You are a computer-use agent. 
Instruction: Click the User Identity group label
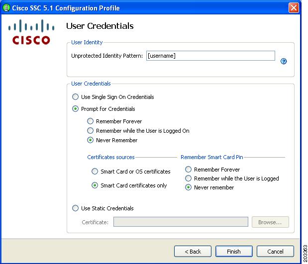coord(87,42)
